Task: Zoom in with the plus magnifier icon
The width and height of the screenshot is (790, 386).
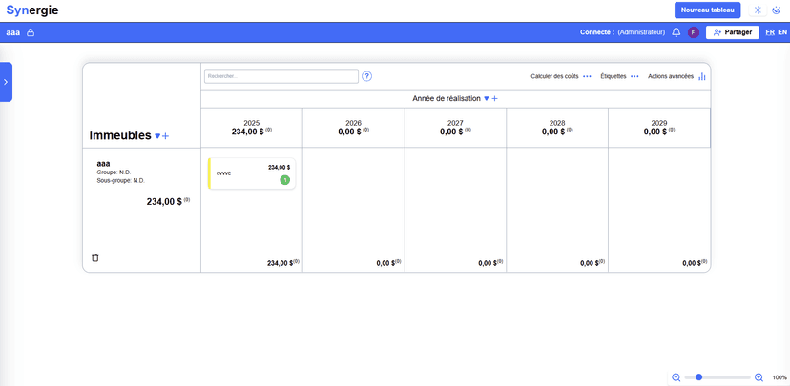Action: pyautogui.click(x=759, y=377)
